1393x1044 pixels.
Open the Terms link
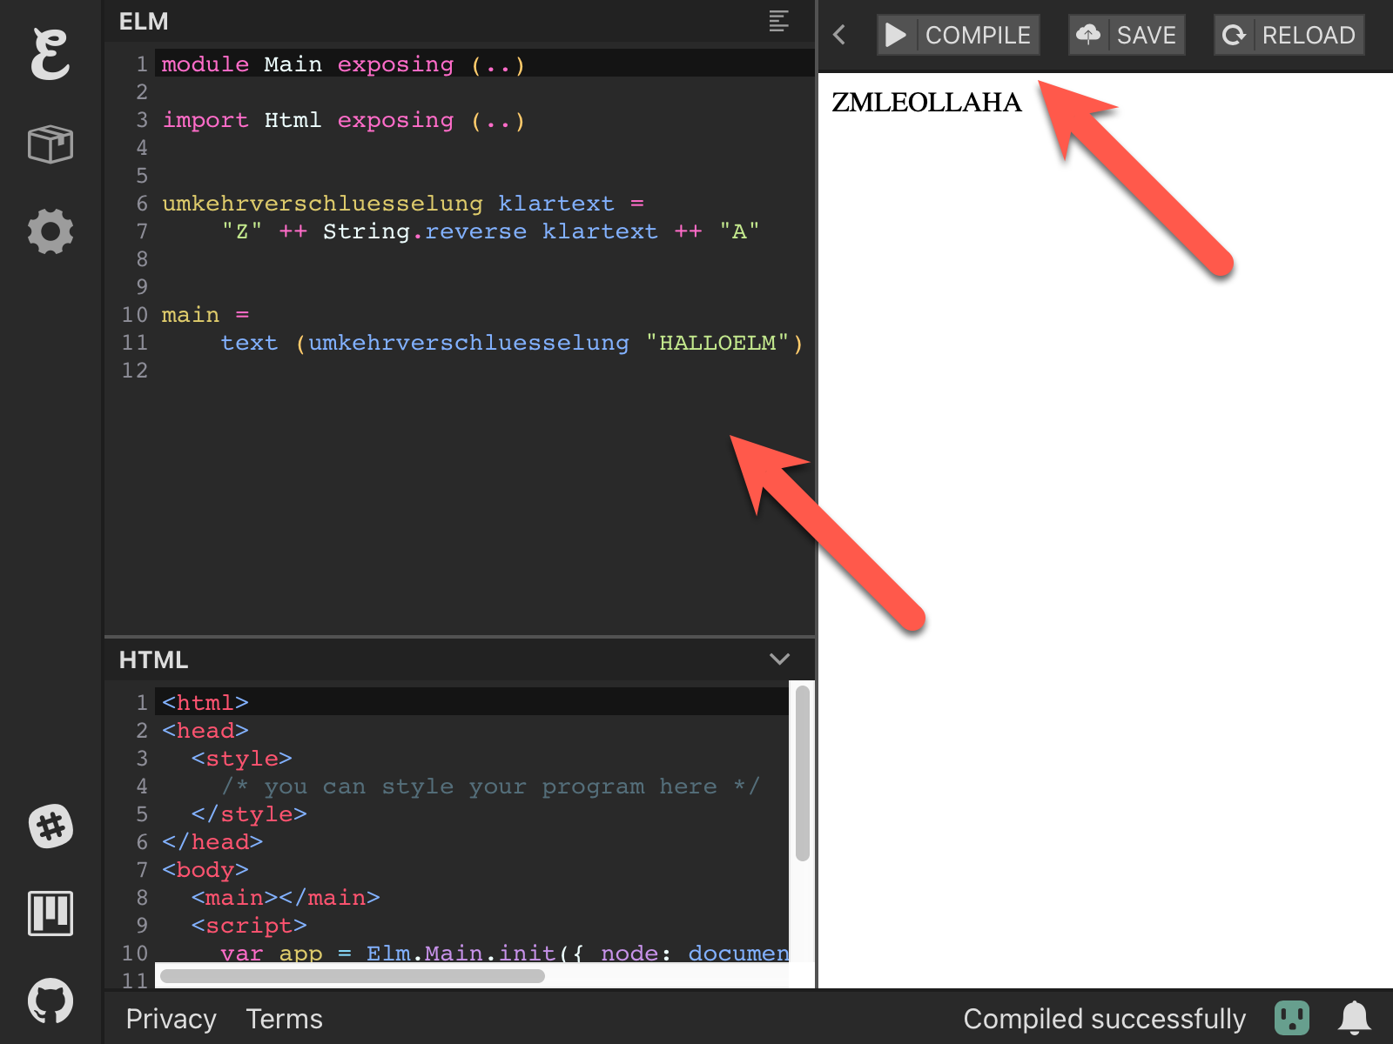[284, 1019]
